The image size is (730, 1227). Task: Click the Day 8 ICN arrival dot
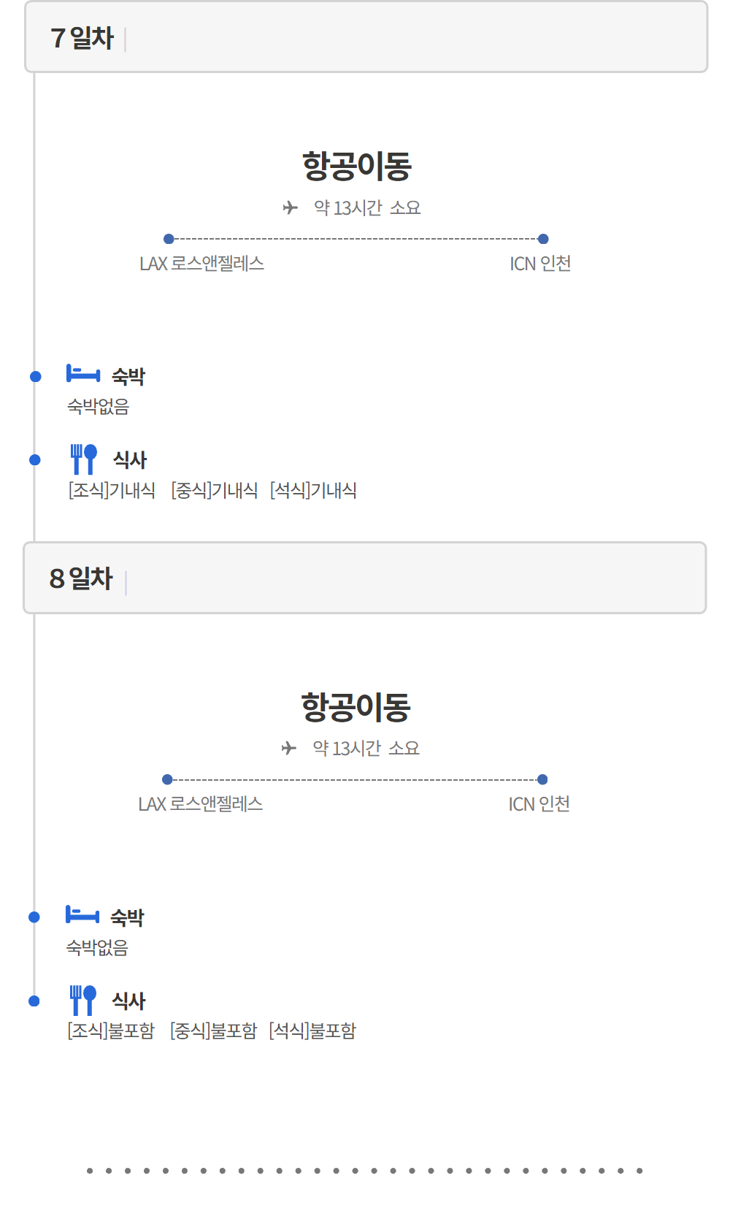tap(542, 779)
